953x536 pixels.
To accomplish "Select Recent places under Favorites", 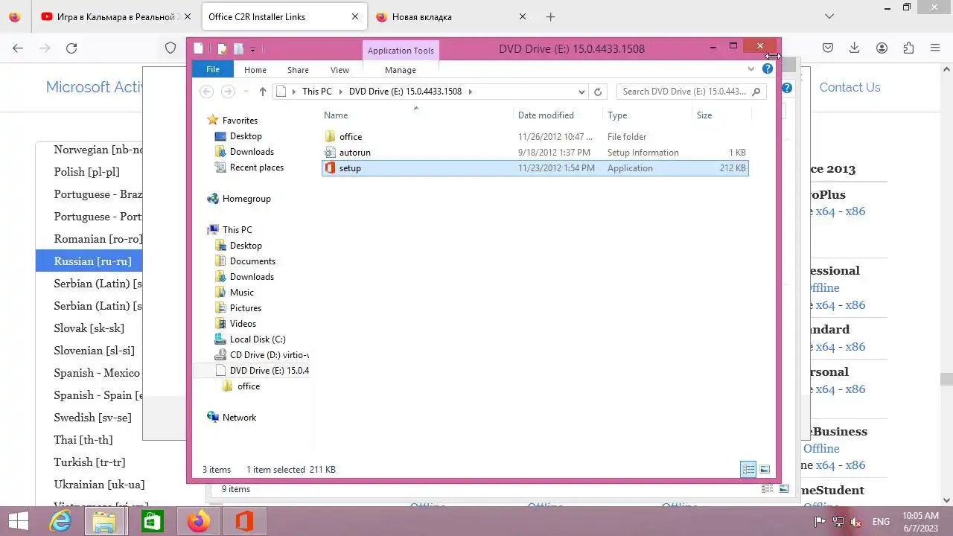I will 257,167.
